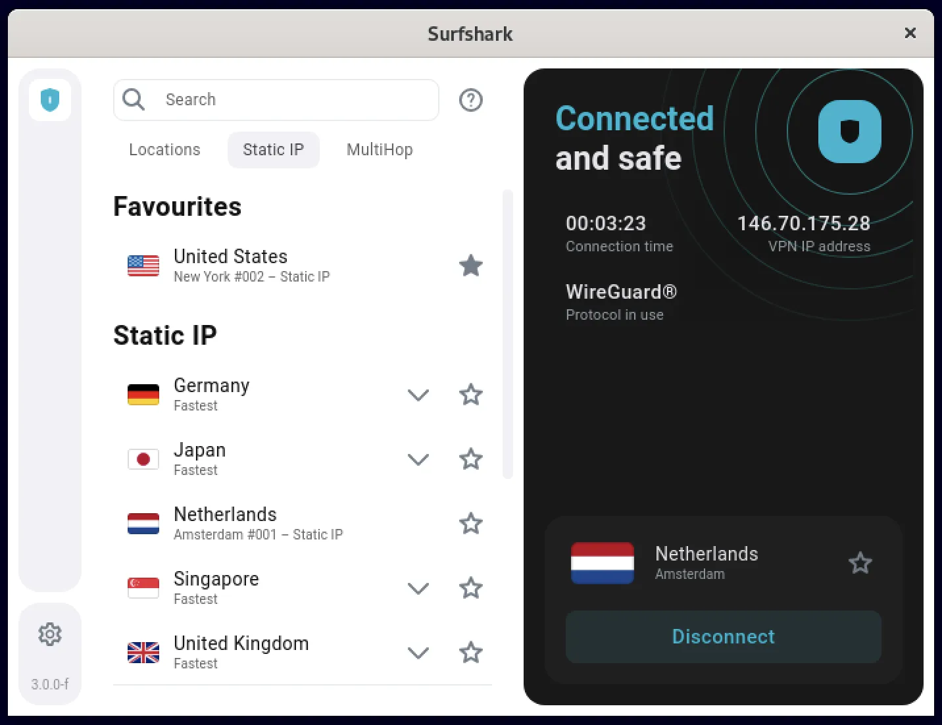Screen dimensions: 942x725
Task: Click the Japan flag icon
Action: tap(143, 459)
